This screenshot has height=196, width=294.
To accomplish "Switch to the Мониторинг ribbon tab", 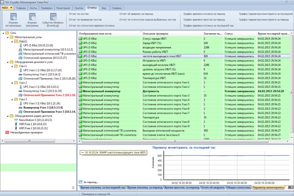I will pyautogui.click(x=63, y=8).
